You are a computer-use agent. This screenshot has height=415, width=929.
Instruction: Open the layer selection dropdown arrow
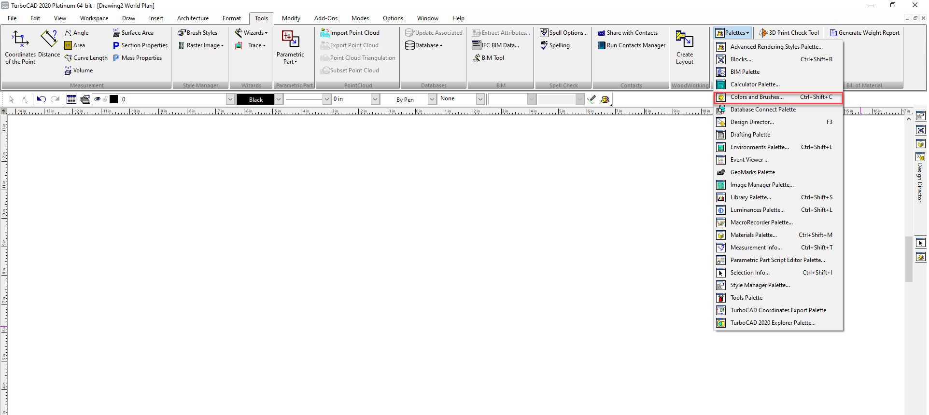coord(230,99)
